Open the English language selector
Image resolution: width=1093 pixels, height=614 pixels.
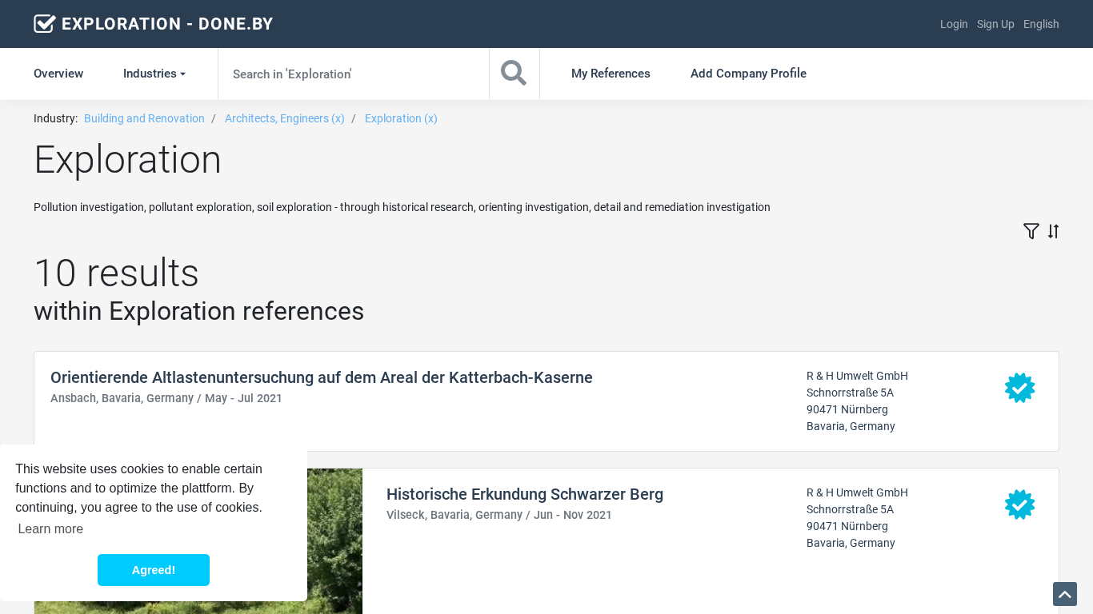click(1040, 24)
